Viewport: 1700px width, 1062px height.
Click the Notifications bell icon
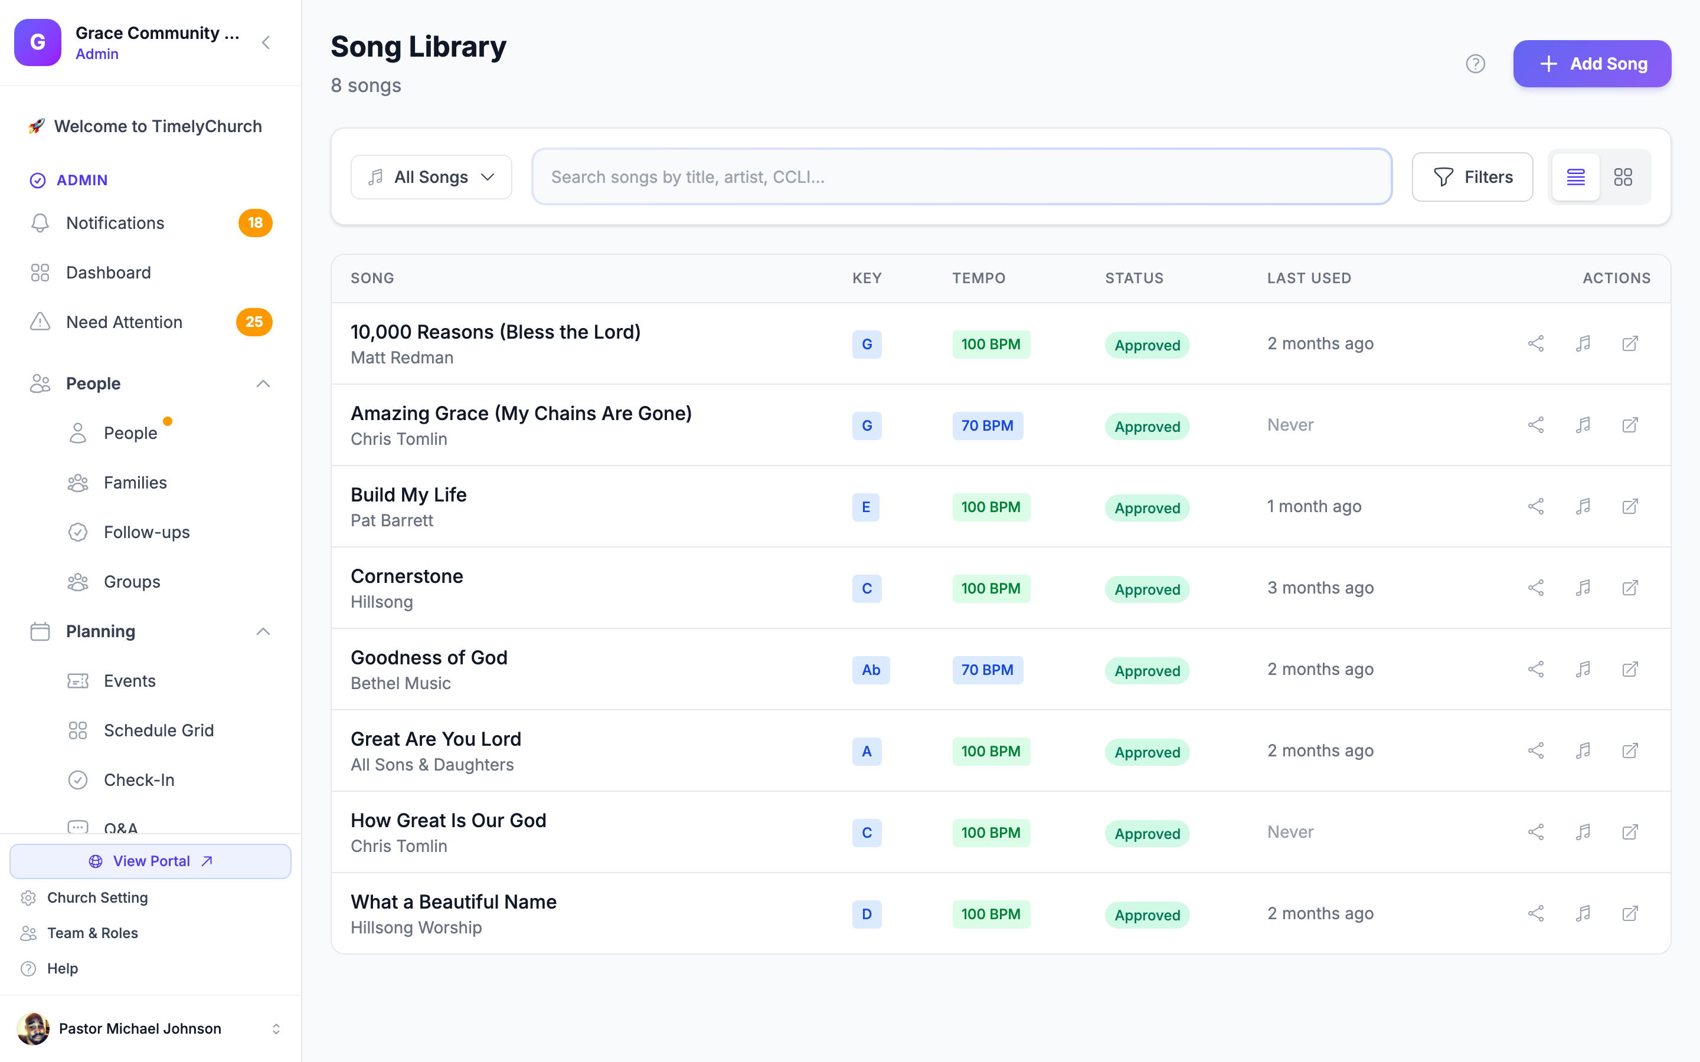tap(40, 222)
